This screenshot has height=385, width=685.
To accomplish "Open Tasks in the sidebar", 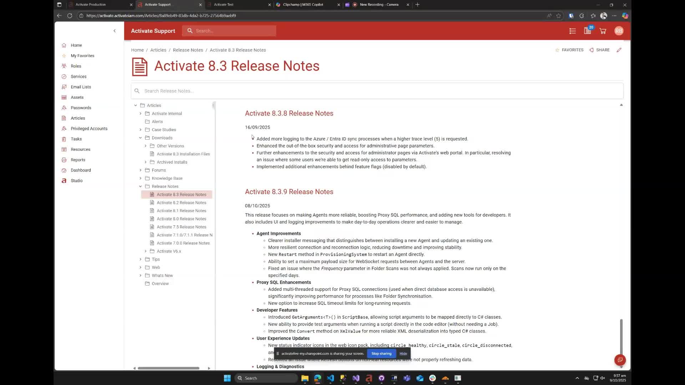I will point(76,139).
